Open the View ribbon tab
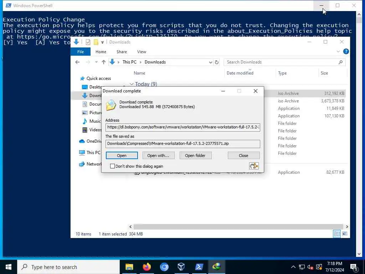The image size is (365, 274). click(x=142, y=52)
